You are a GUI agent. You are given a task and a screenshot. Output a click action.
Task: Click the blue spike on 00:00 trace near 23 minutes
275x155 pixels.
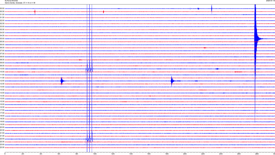pyautogui.click(x=212, y=9)
